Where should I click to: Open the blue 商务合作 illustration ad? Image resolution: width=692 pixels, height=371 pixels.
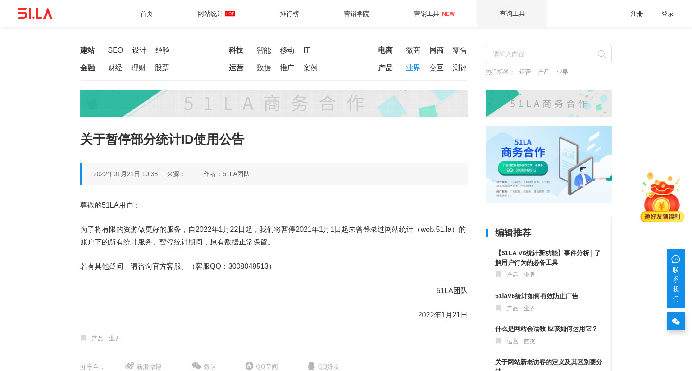pyautogui.click(x=549, y=164)
